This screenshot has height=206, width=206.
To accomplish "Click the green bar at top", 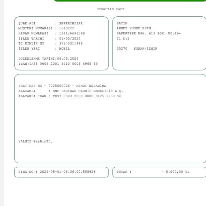I will pos(130,1).
